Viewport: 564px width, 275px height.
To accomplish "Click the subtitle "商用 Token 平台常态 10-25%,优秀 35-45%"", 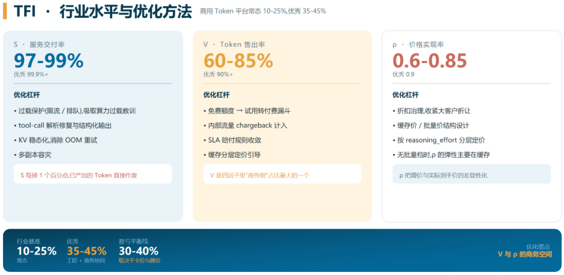I will (x=263, y=11).
